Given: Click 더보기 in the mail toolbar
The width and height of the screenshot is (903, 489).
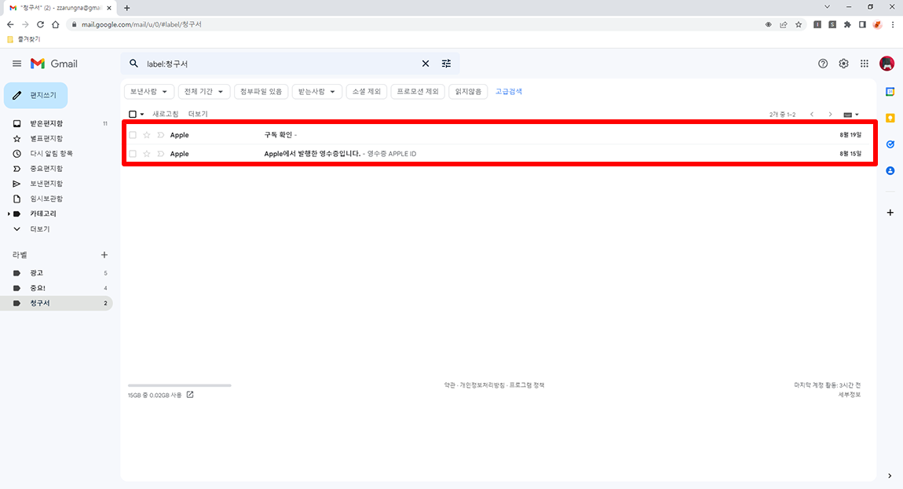Looking at the screenshot, I should click(x=198, y=114).
